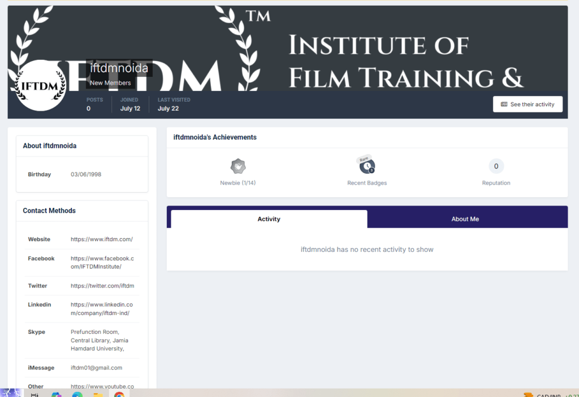This screenshot has height=397, width=579.
Task: Click the iftdm01@gmail.com iMessage entry
Action: point(96,368)
